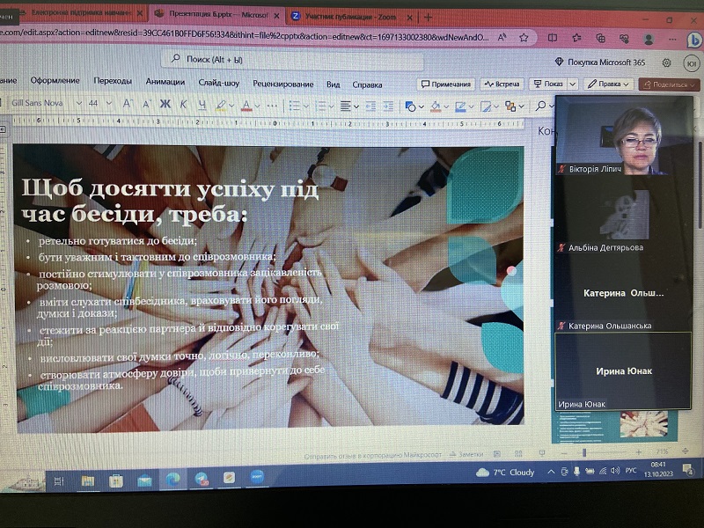The image size is (704, 528).
Task: Expand Показ split button arrow
Action: click(573, 84)
